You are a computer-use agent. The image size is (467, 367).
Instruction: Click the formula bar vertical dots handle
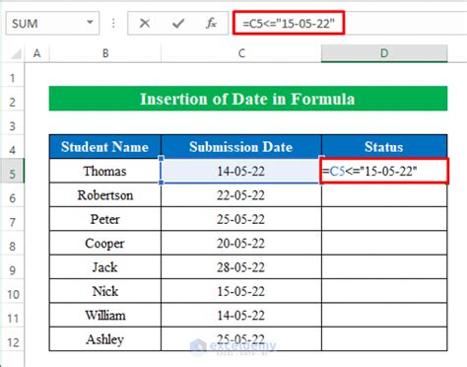pos(113,24)
